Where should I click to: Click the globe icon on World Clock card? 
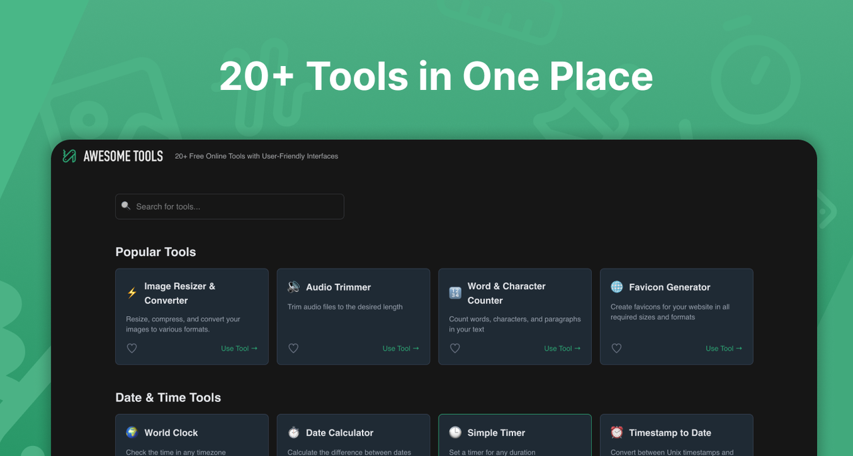coord(131,432)
